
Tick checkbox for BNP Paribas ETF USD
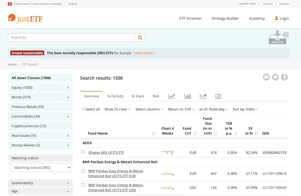coord(83,185)
